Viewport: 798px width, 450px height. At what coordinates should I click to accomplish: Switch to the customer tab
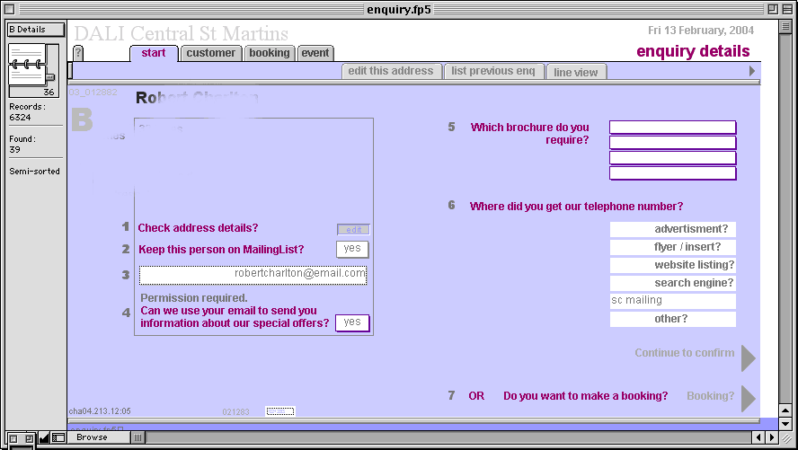(x=211, y=53)
